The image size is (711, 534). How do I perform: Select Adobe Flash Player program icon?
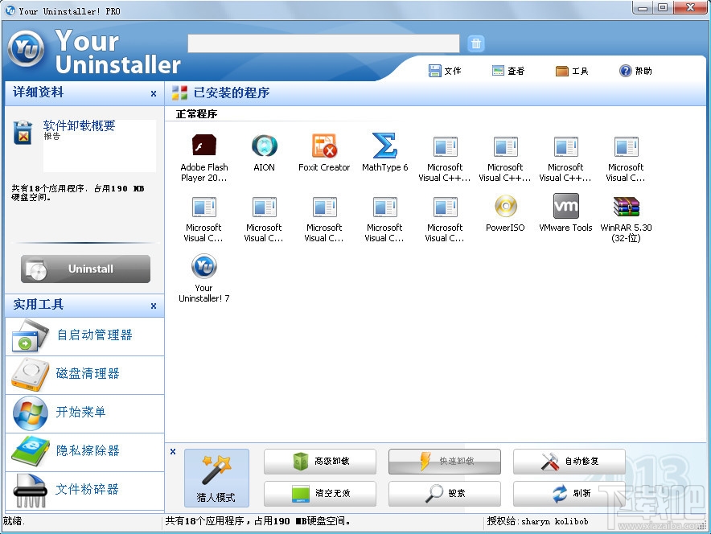(x=204, y=146)
